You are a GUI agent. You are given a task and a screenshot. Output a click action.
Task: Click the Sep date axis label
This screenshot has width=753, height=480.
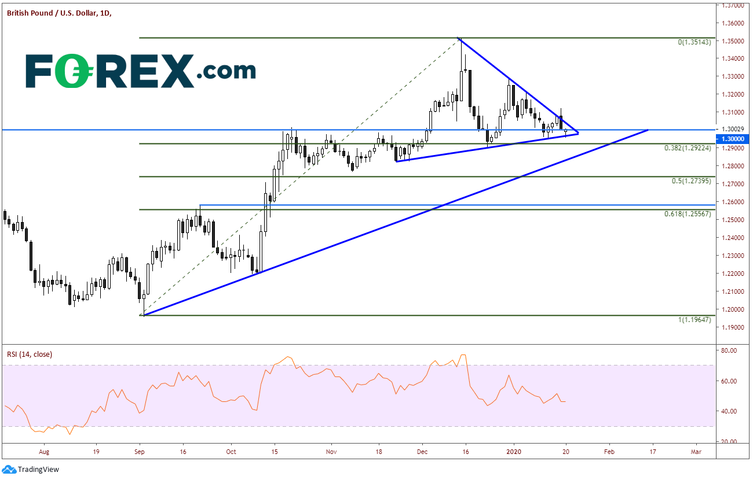[140, 451]
